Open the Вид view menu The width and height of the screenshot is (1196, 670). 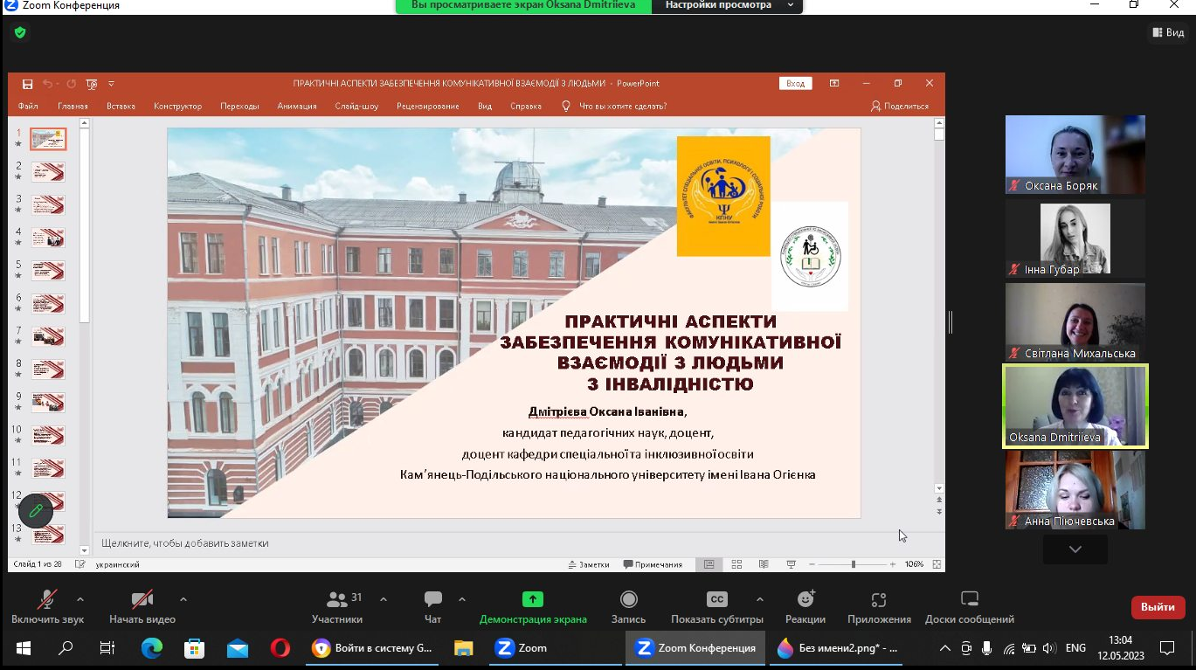[1167, 32]
